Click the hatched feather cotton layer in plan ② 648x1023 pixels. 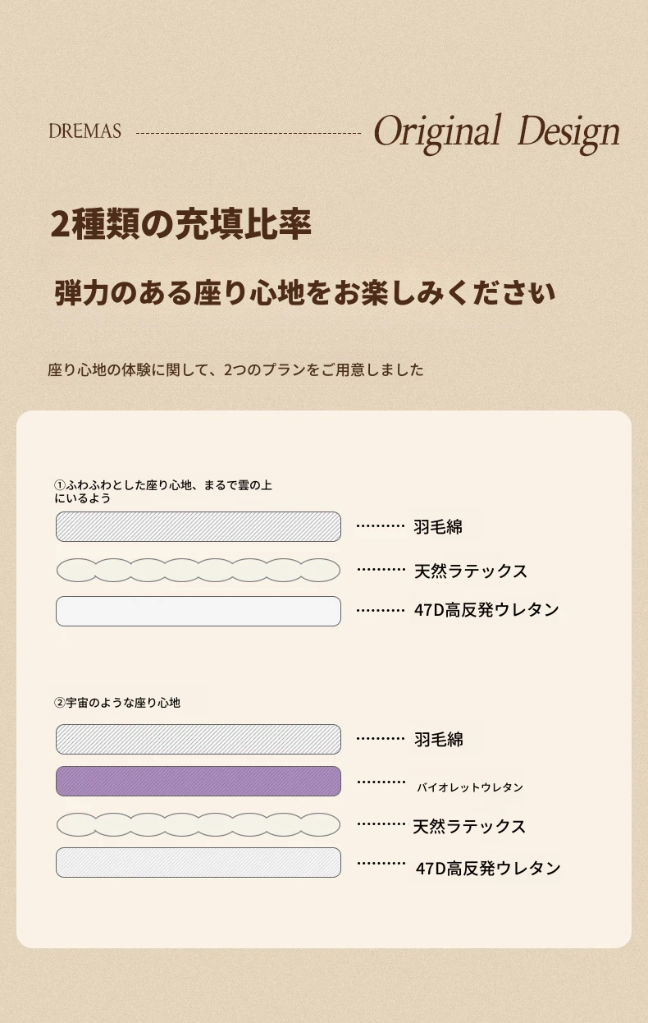coord(199,740)
